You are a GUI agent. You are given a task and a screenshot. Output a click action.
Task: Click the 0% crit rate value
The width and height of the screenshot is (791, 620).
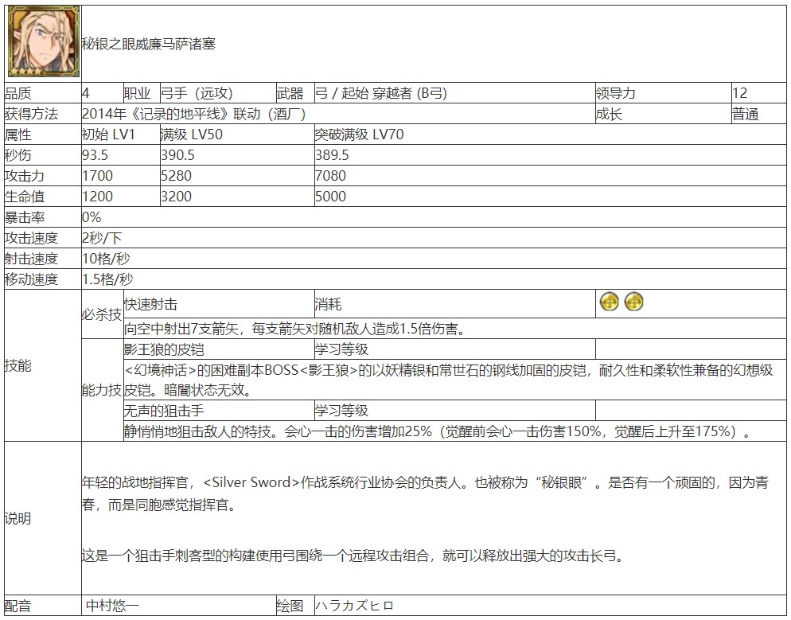92,217
